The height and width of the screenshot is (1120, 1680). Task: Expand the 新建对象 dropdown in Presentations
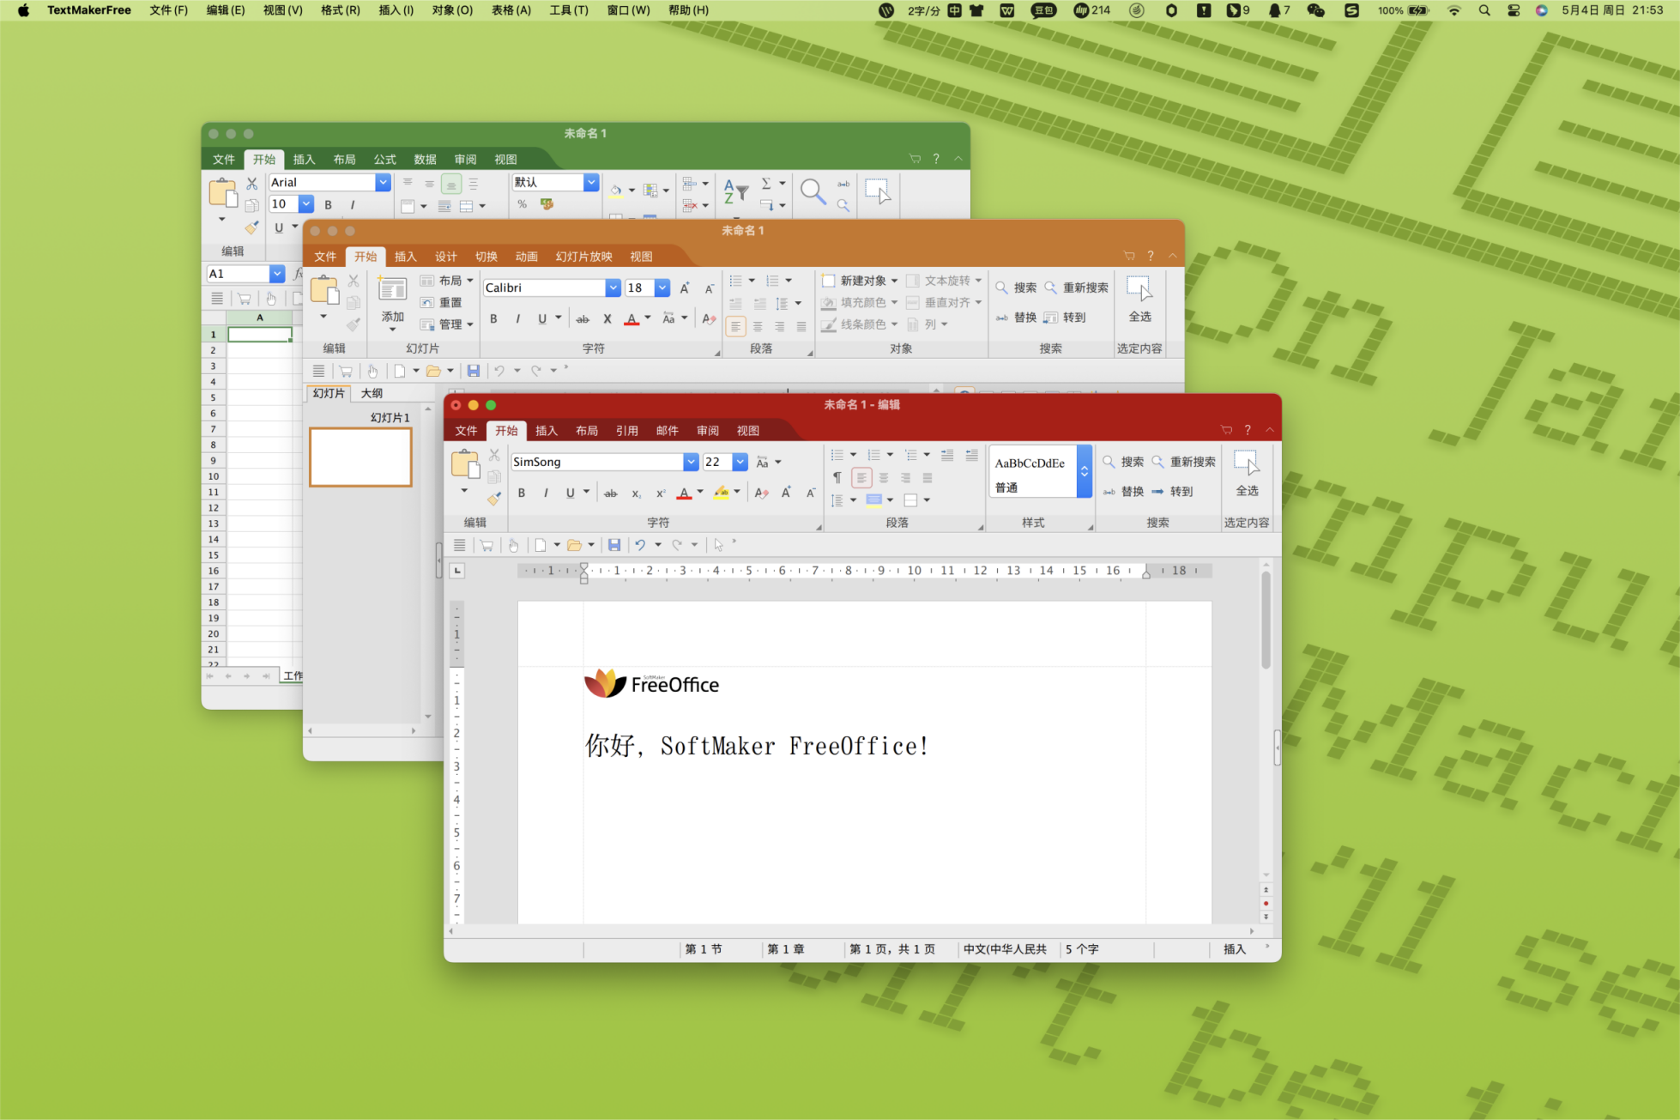tap(894, 281)
